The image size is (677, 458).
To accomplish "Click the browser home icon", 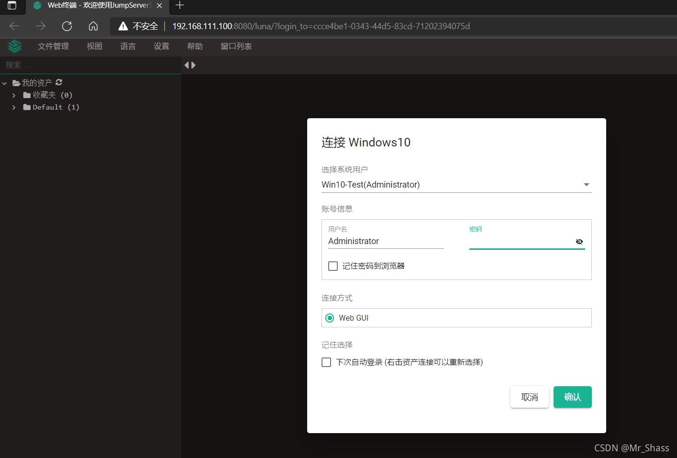I will [93, 26].
